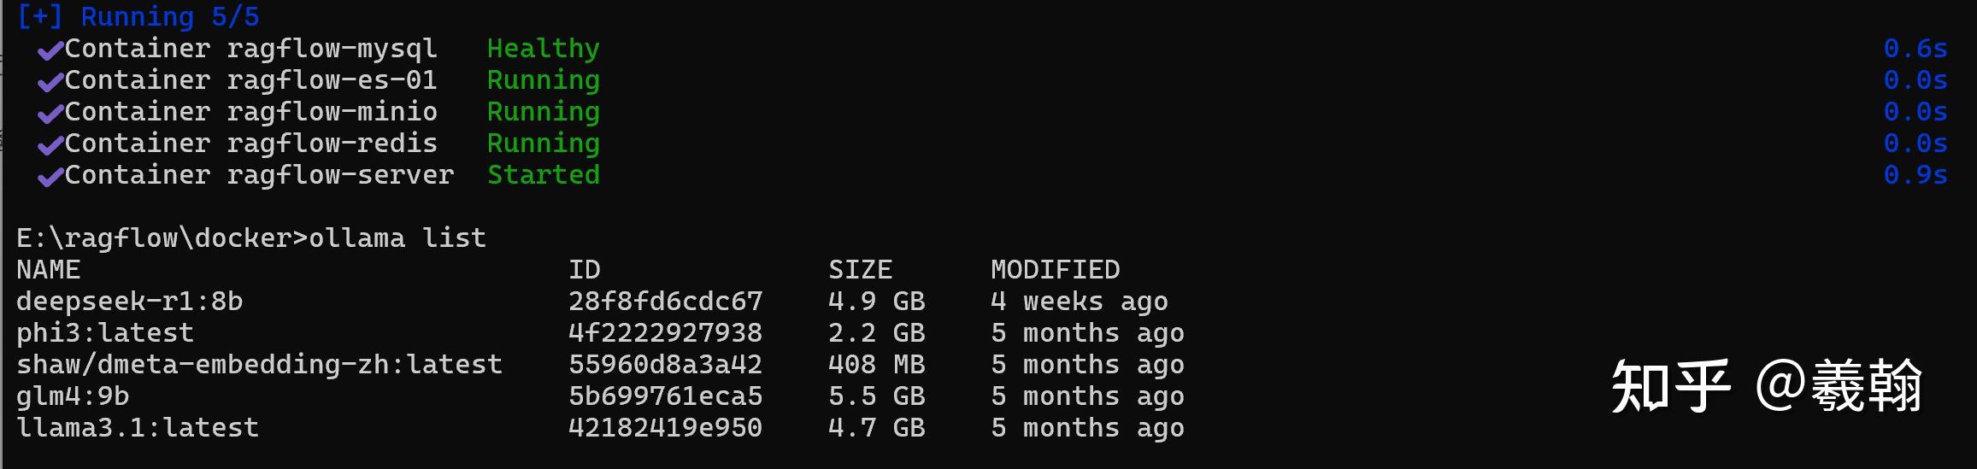Click the checkmark beside ragflow-redis container
The height and width of the screenshot is (469, 1977).
pyautogui.click(x=50, y=146)
